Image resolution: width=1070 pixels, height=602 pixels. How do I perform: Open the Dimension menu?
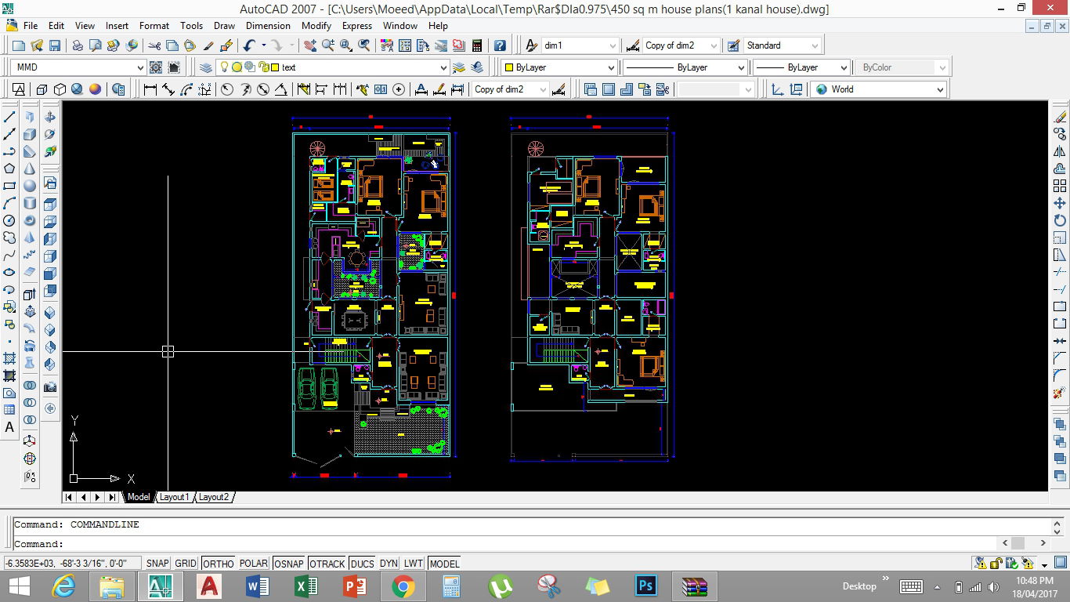pyautogui.click(x=268, y=26)
